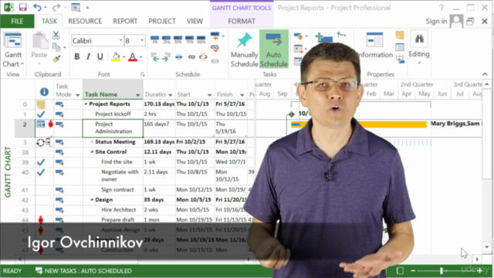Click the Help question mark icon
Screen dimensions: 494x278
(442, 8)
